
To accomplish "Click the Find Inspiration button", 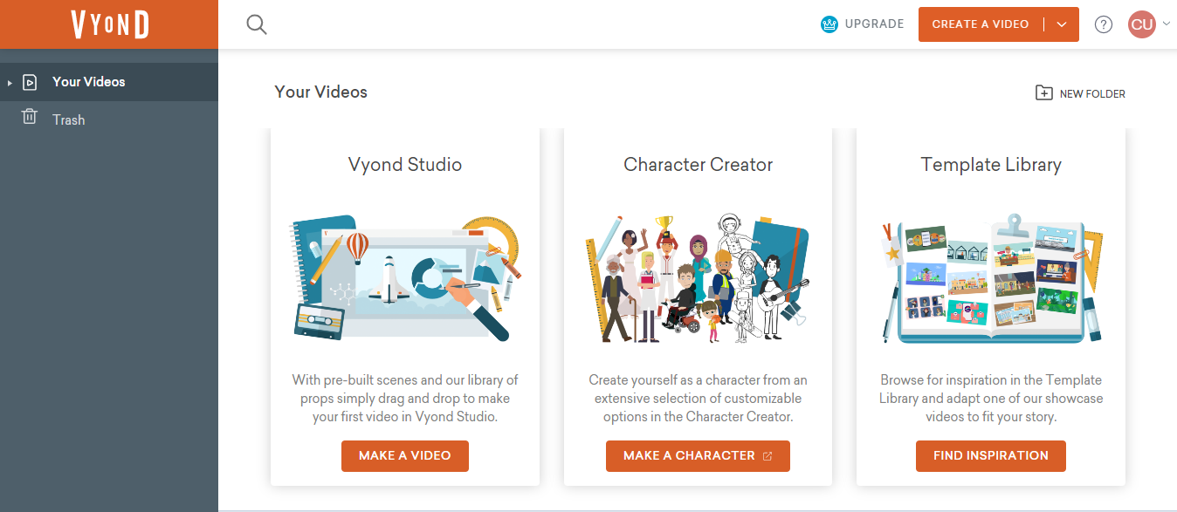I will (991, 455).
